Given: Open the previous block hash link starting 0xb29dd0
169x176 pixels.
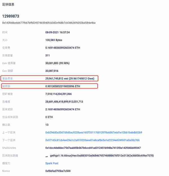Looking at the screenshot, I should tap(94, 133).
